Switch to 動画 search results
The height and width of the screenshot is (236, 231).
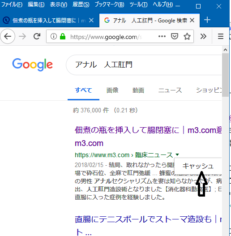(138, 90)
